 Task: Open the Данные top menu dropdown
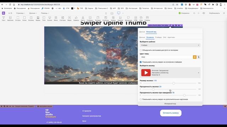pos(33,13)
